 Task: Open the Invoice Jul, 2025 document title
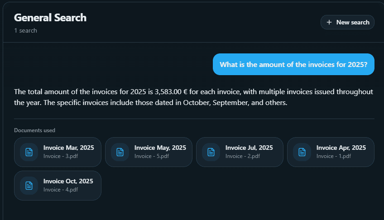(x=249, y=148)
